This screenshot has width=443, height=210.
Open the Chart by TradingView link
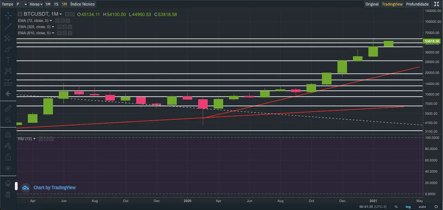(54, 188)
